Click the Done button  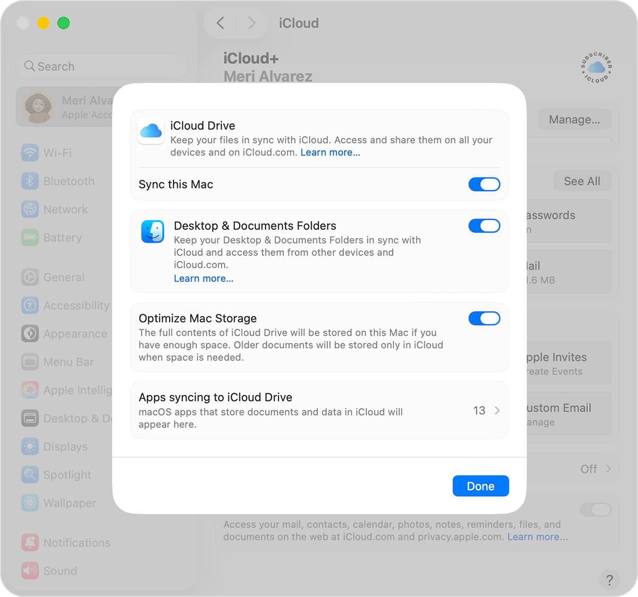click(480, 486)
